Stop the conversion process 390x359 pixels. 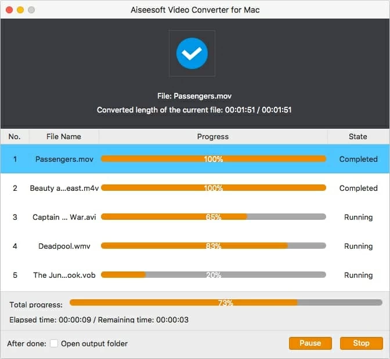pos(361,343)
